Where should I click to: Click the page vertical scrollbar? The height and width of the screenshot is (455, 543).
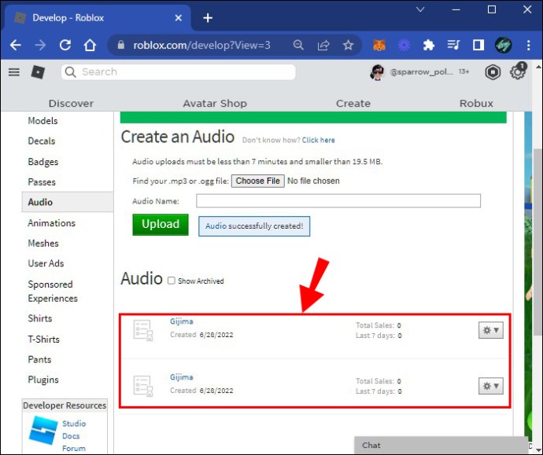(537, 242)
